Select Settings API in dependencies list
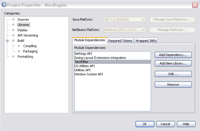Image resolution: width=200 pixels, height=131 pixels. click(x=113, y=54)
